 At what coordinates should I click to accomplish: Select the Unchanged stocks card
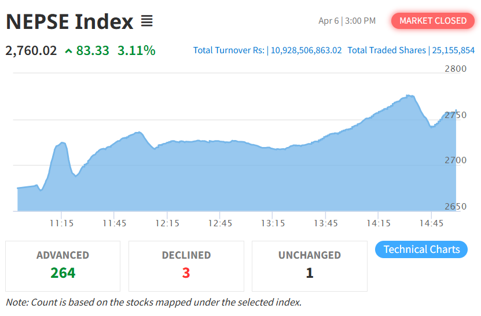click(310, 266)
